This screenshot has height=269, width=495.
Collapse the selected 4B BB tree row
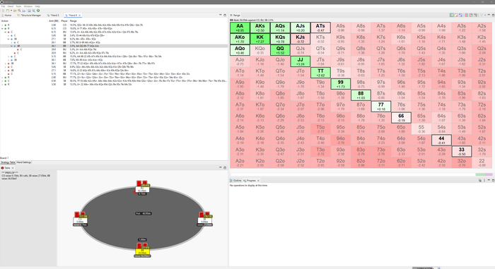click(12, 46)
